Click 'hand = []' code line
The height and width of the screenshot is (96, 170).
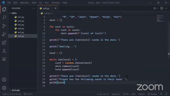click(x=56, y=53)
